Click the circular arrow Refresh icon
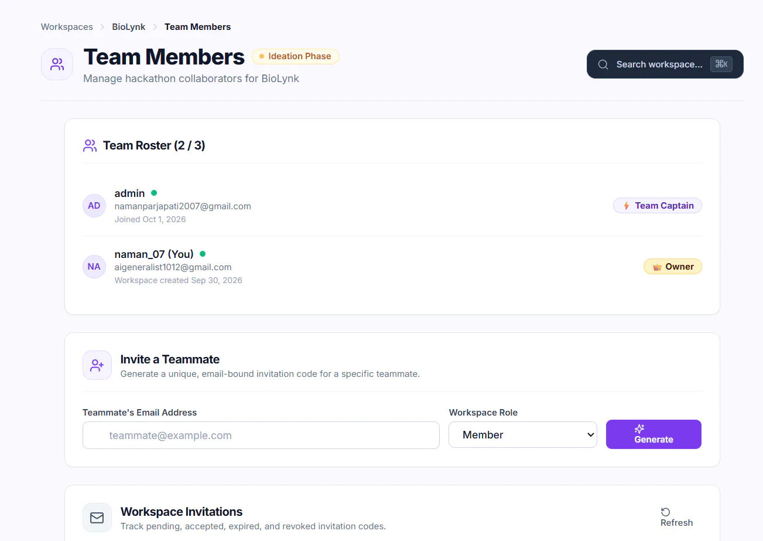 665,512
